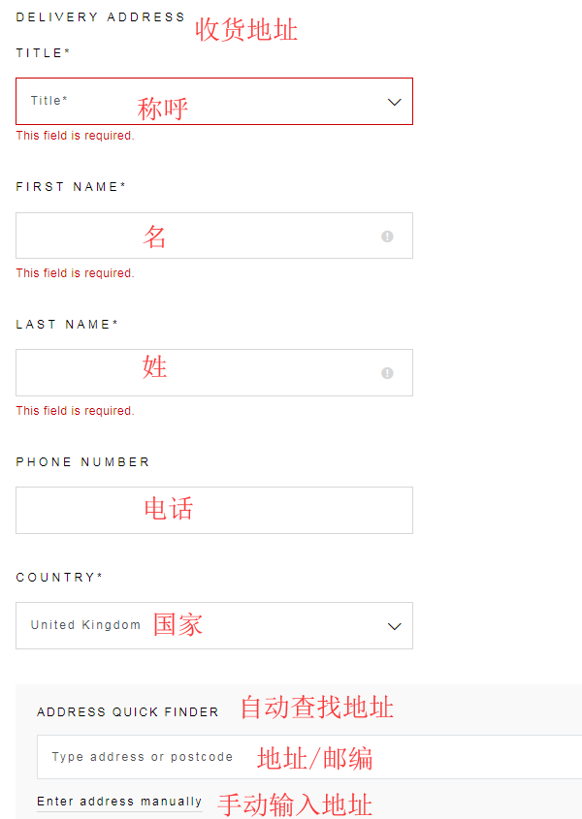The width and height of the screenshot is (582, 819).
Task: Click the Country field label
Action: pyautogui.click(x=59, y=577)
